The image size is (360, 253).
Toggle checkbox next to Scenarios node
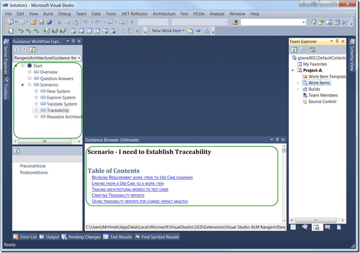click(30, 85)
